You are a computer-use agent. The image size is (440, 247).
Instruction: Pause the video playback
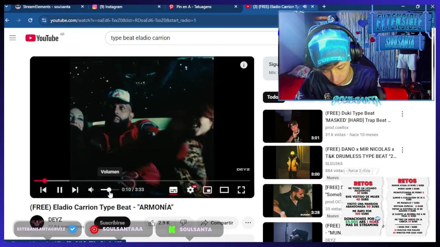point(59,190)
